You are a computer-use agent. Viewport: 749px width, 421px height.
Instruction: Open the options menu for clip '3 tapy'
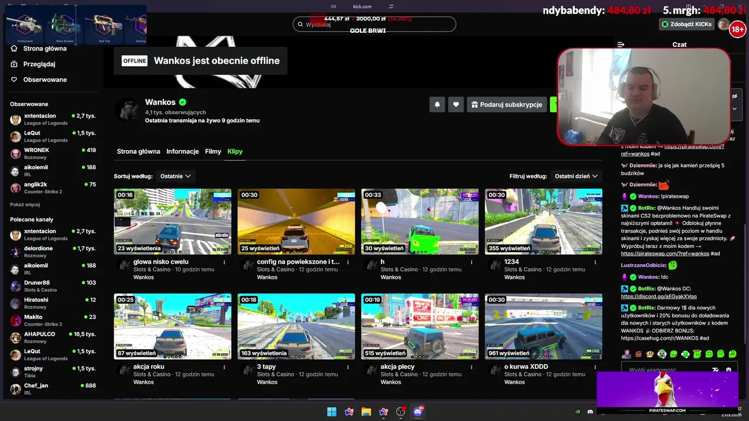click(x=348, y=367)
